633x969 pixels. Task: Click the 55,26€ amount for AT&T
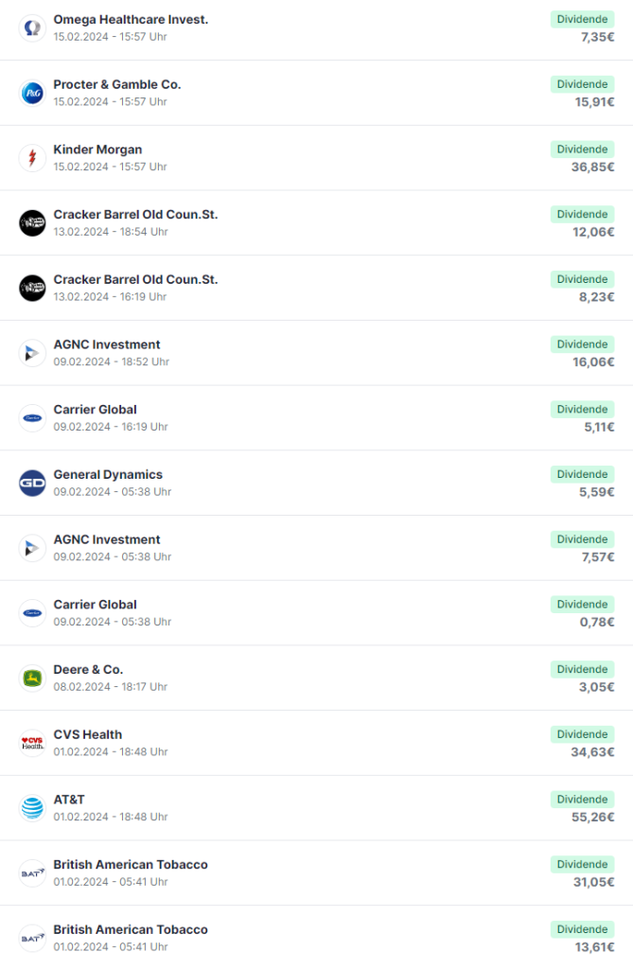click(593, 817)
